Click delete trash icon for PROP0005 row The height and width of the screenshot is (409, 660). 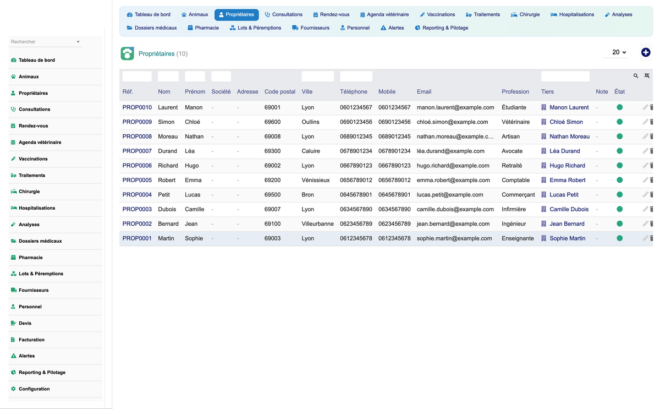click(652, 180)
